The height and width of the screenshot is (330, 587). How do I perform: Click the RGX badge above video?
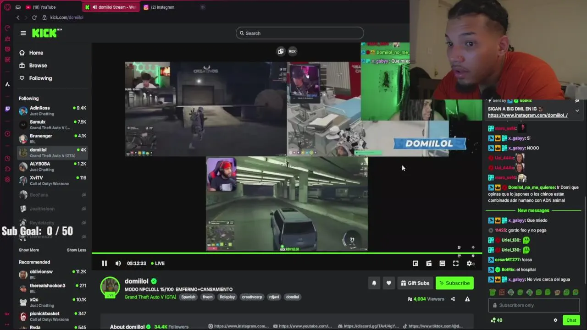(x=292, y=51)
